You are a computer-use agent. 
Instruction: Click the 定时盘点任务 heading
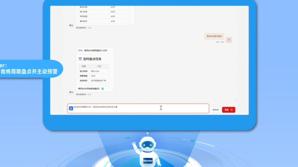tap(92, 59)
